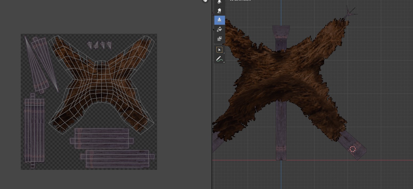This screenshot has width=413, height=189.
Task: Click the vertical wooden post below pelt
Action: point(281,128)
